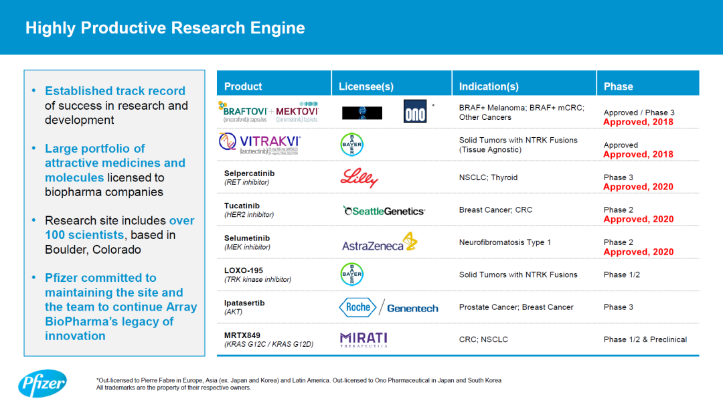Click the BRAFTOVI product logo
Viewport: 723px width, 407px height.
[243, 112]
